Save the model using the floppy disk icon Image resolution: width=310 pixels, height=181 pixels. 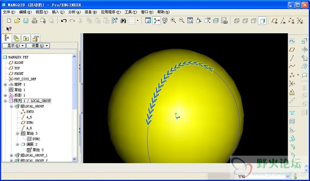[26, 20]
